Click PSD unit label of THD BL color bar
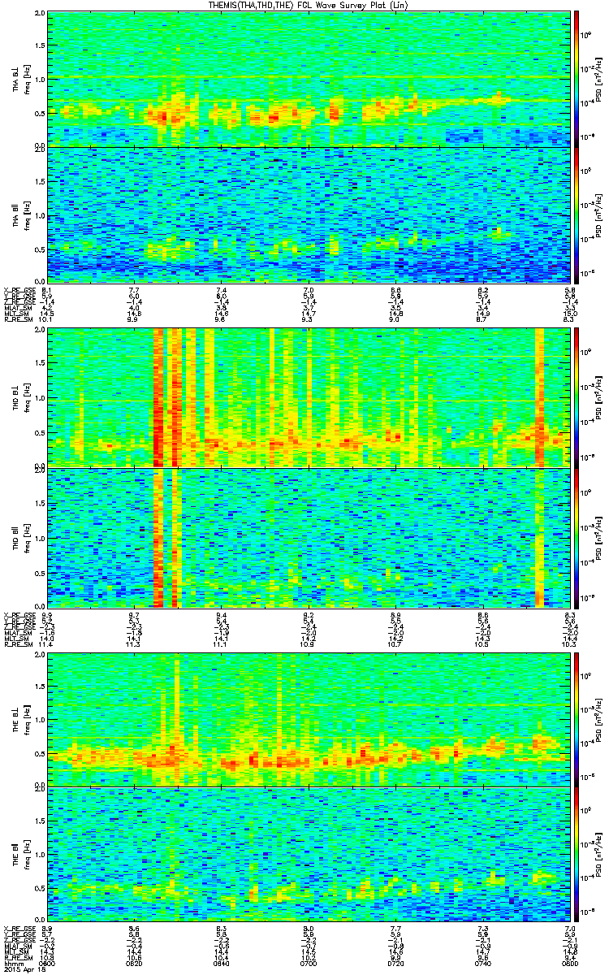 599,398
